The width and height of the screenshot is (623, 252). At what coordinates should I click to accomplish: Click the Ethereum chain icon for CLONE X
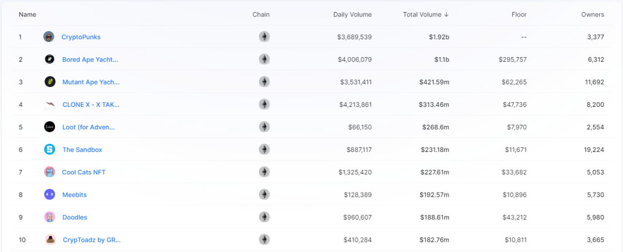(x=264, y=104)
